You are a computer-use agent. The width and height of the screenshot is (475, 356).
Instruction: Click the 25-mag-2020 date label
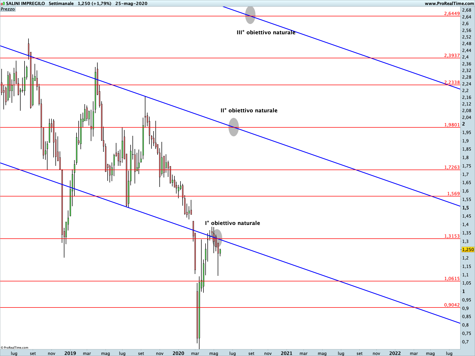click(x=131, y=3)
